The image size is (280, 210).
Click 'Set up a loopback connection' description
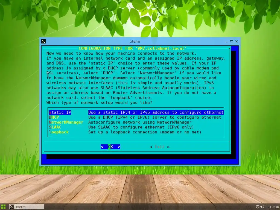[x=145, y=132]
